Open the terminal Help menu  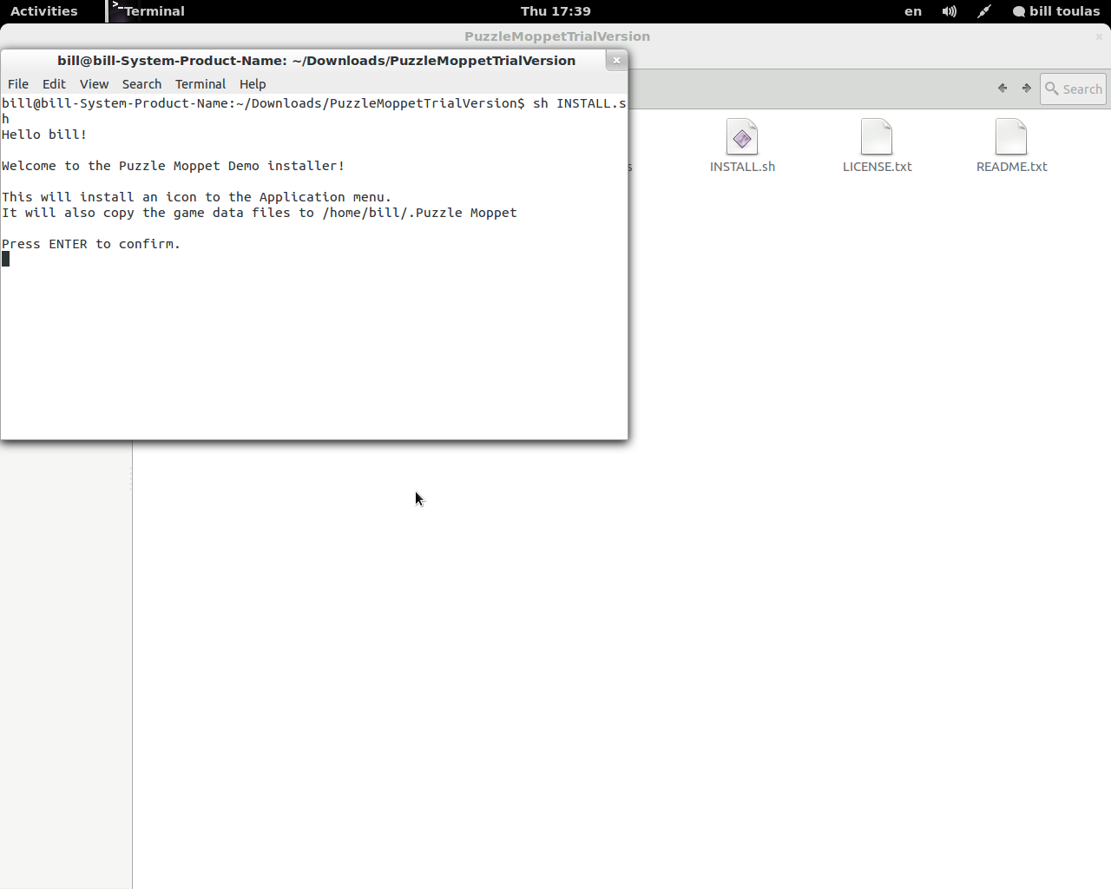[253, 84]
